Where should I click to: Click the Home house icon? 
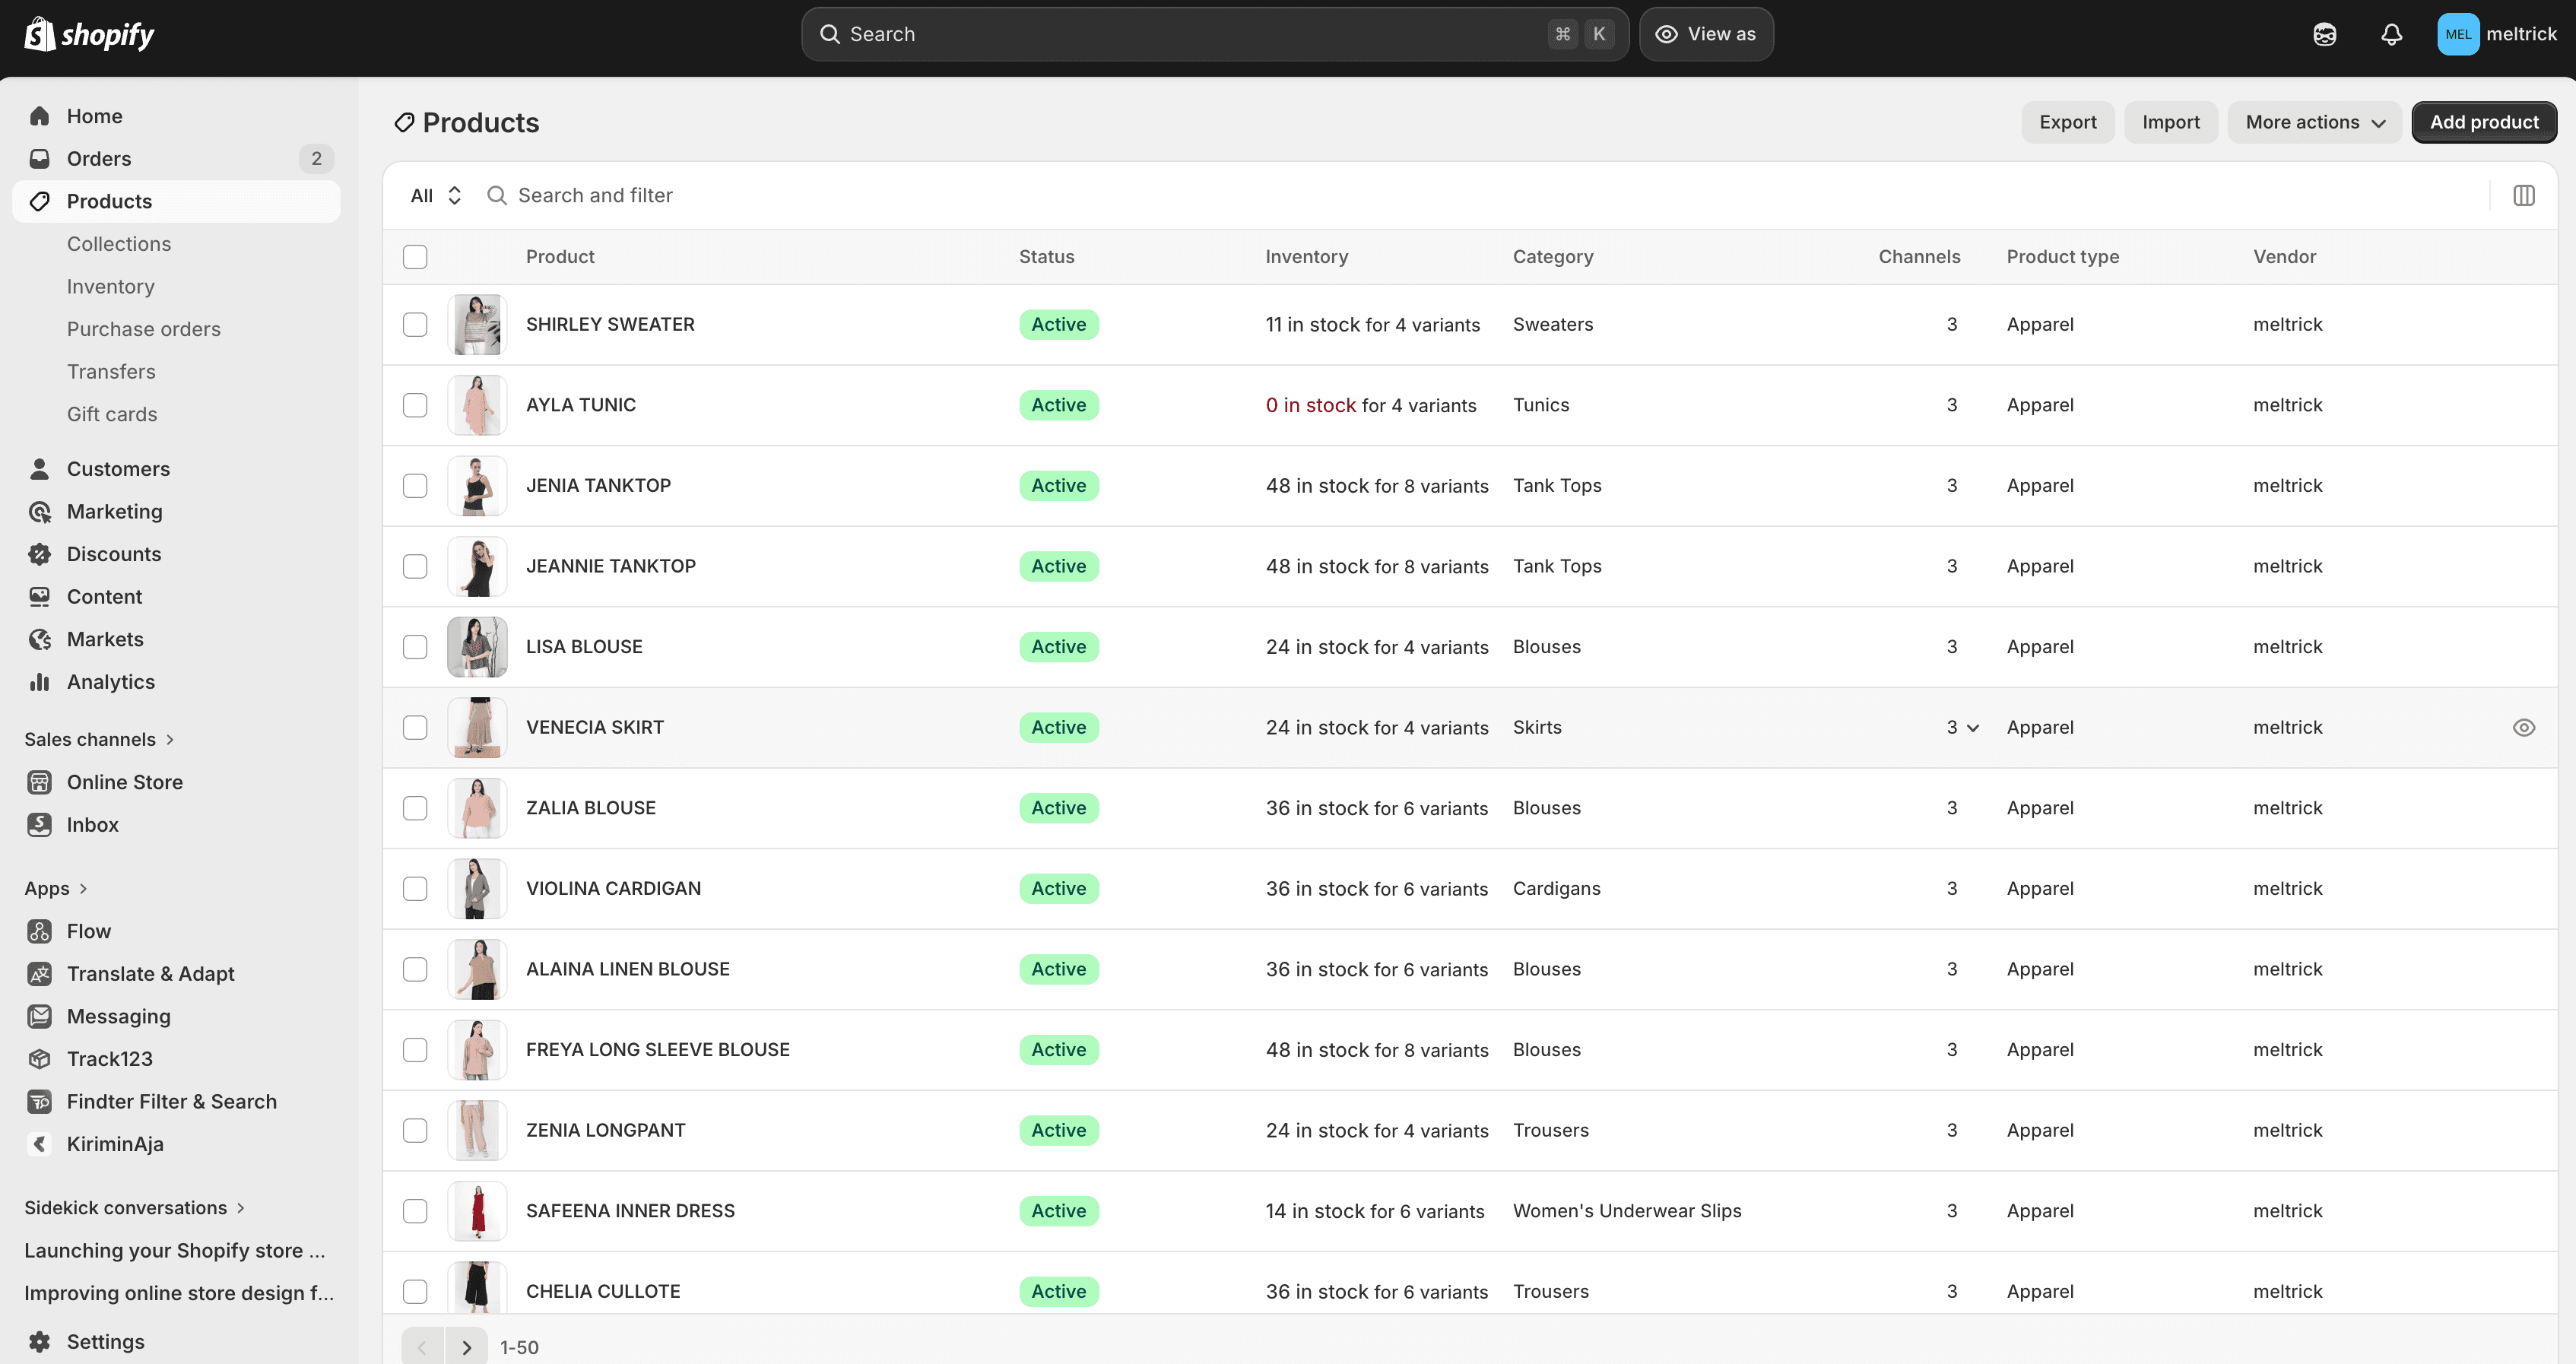[x=40, y=116]
